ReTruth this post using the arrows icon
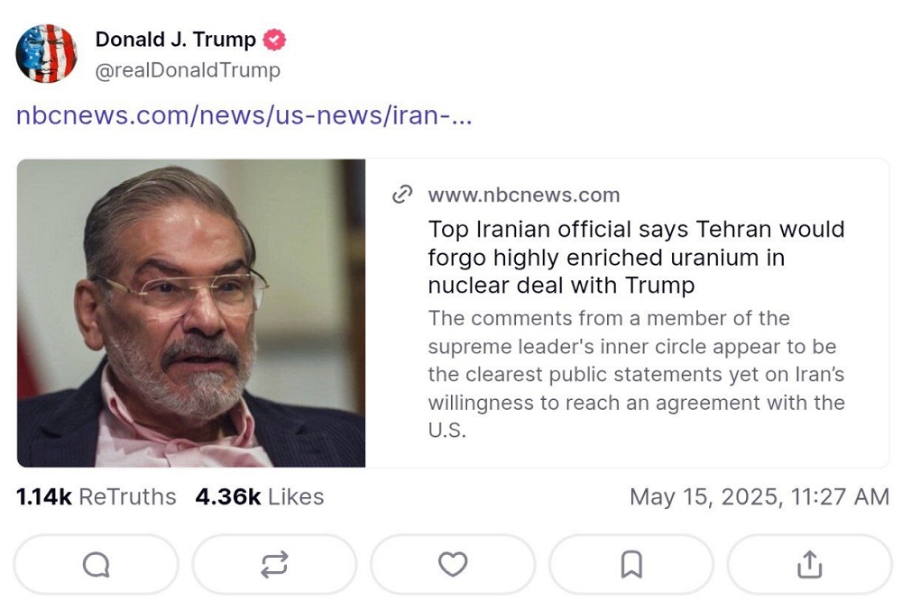The width and height of the screenshot is (902, 600). coord(274,565)
